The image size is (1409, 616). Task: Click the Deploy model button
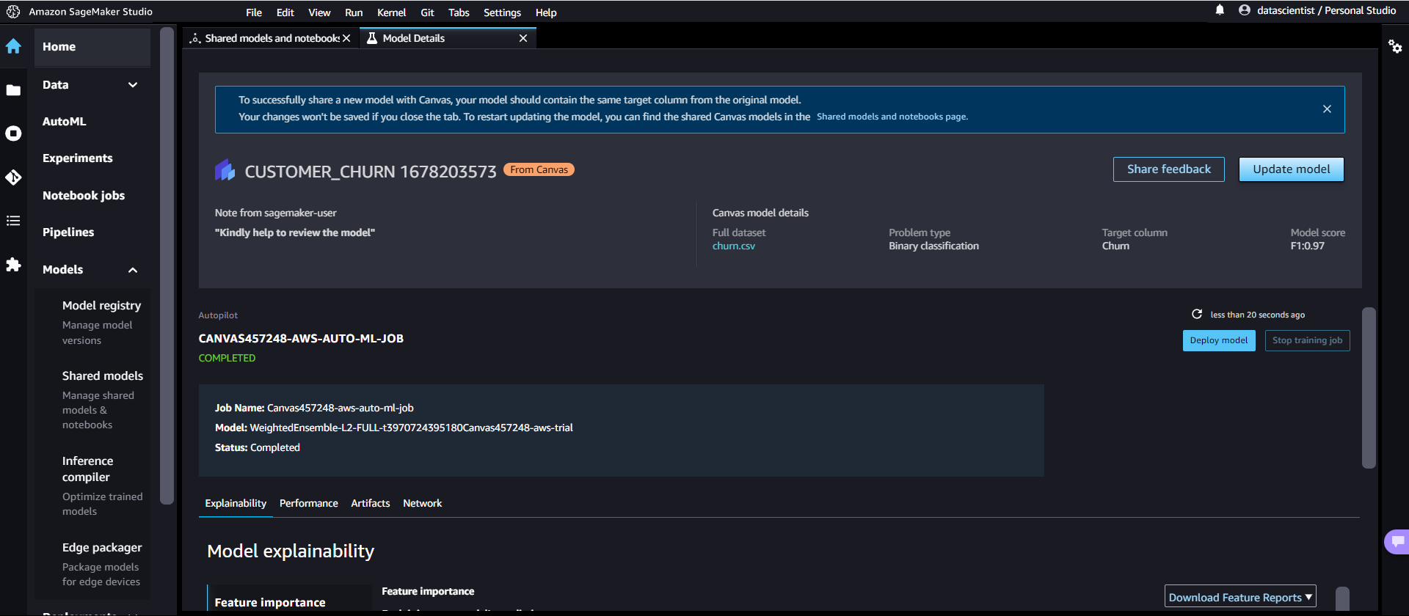click(1219, 340)
